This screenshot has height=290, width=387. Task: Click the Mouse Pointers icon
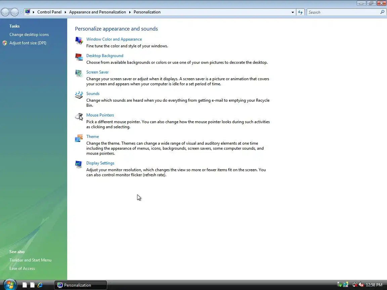79,116
